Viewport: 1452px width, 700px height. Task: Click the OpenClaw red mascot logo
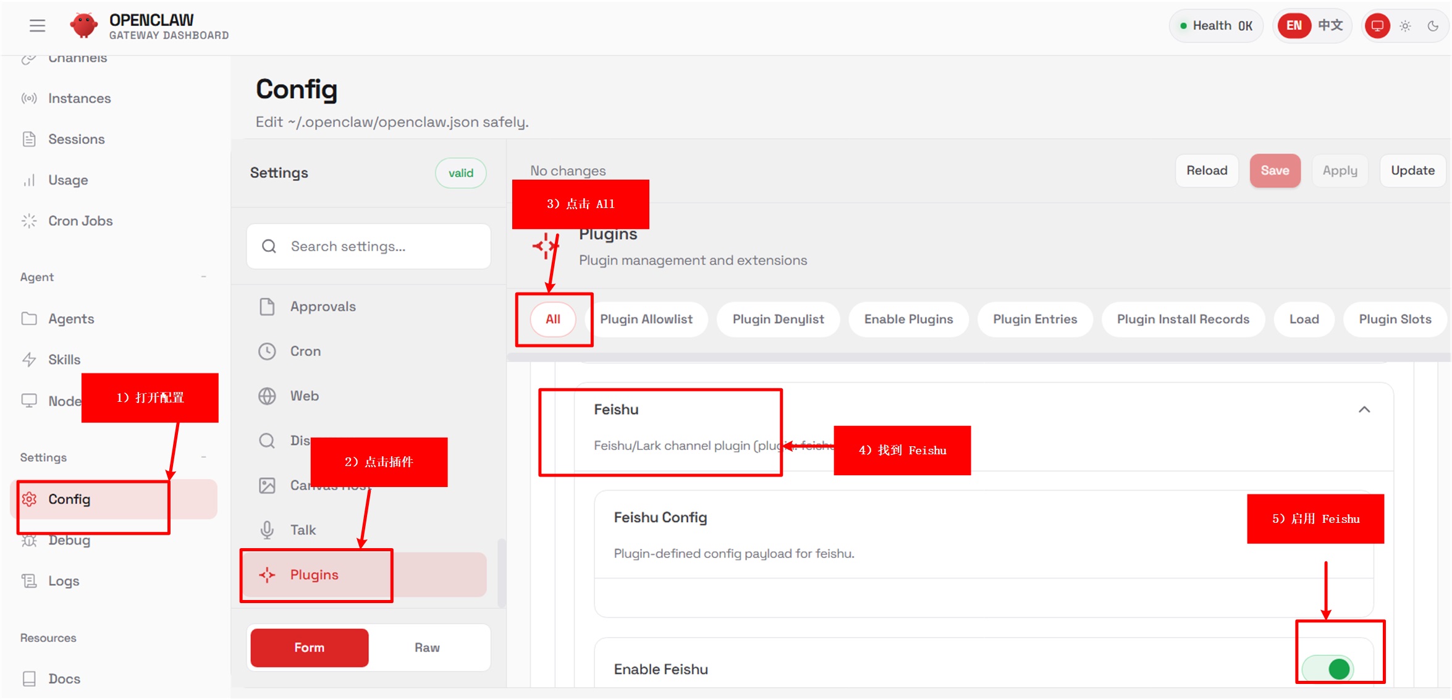[83, 25]
